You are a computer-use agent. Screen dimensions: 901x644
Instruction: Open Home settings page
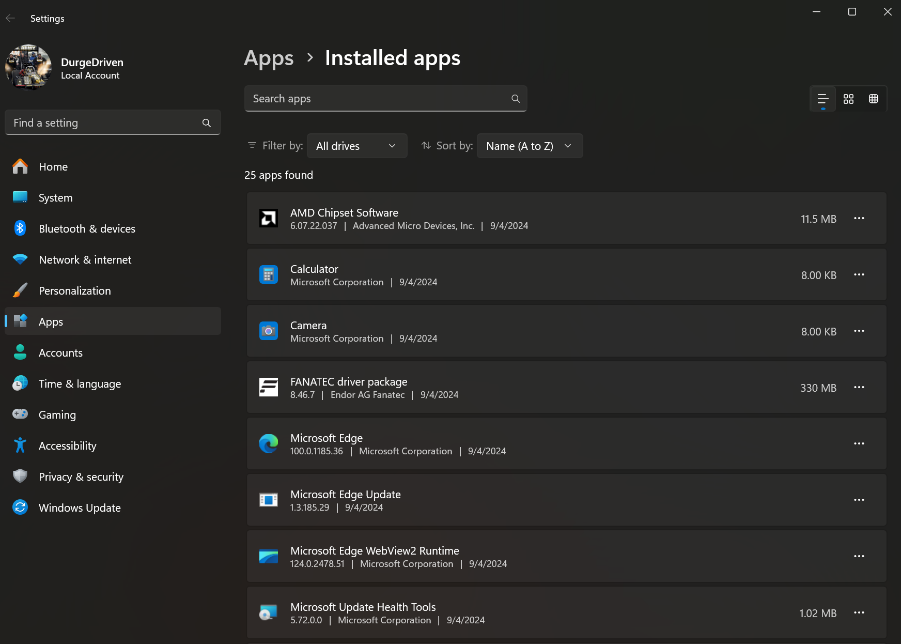pos(113,166)
